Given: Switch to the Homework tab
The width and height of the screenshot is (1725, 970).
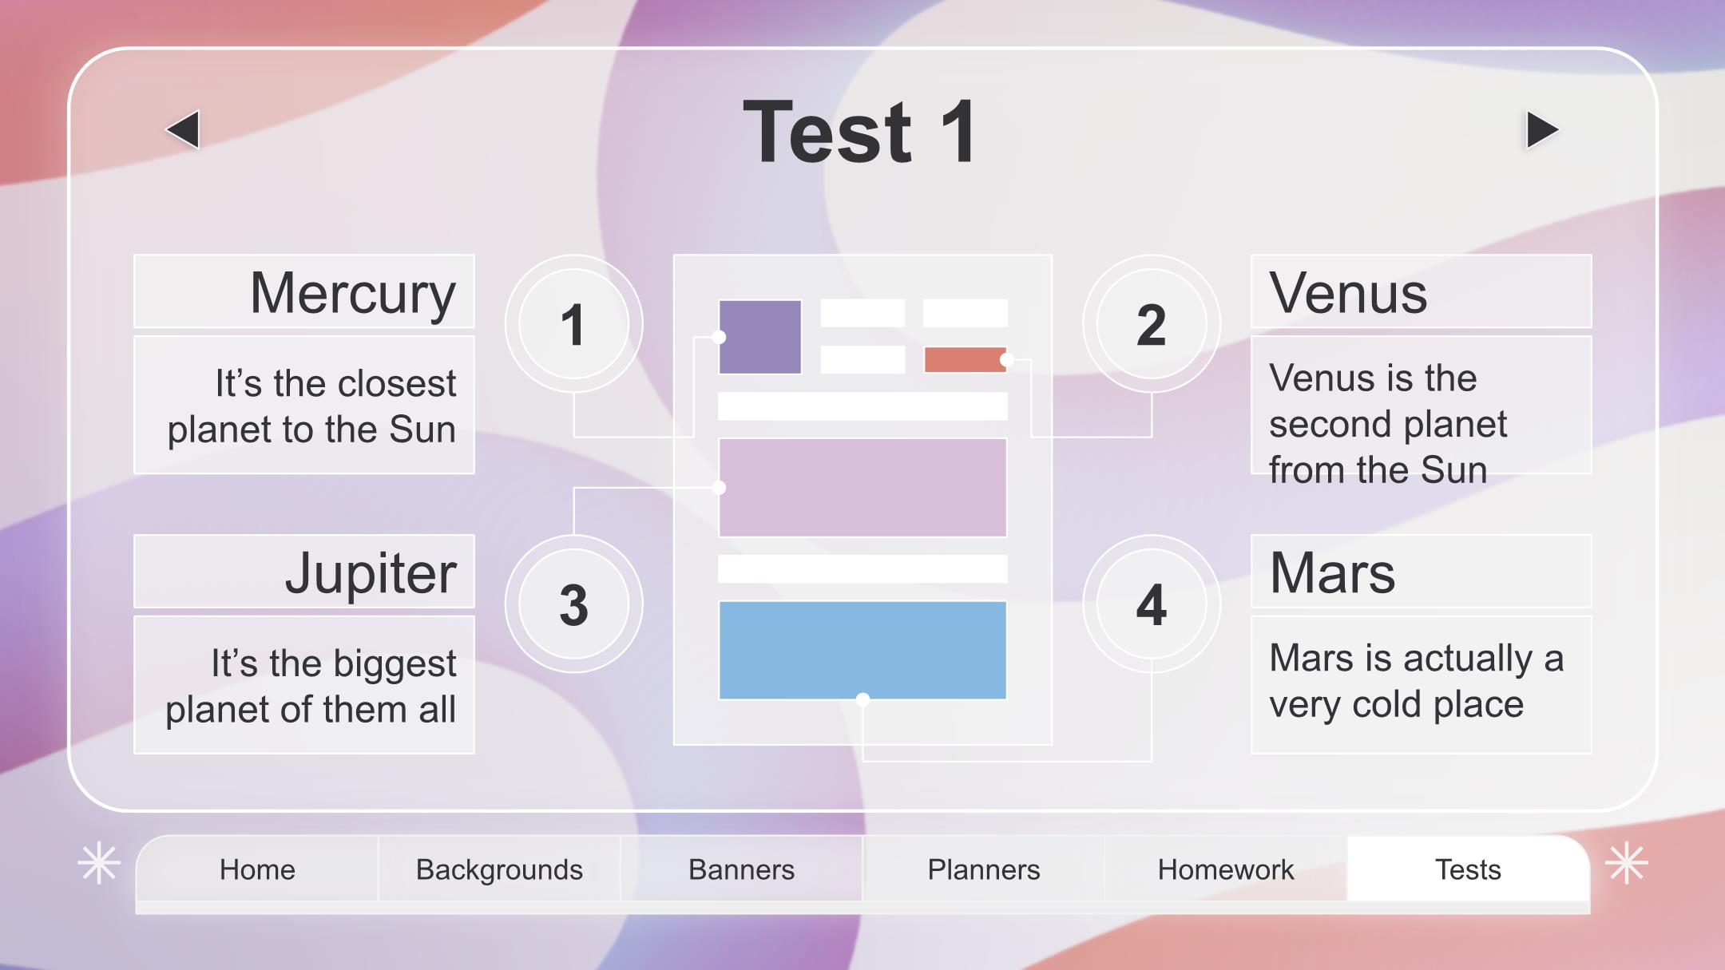Looking at the screenshot, I should 1226,869.
